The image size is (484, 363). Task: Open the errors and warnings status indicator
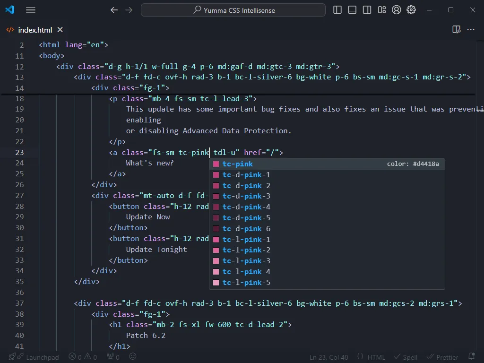(x=83, y=357)
